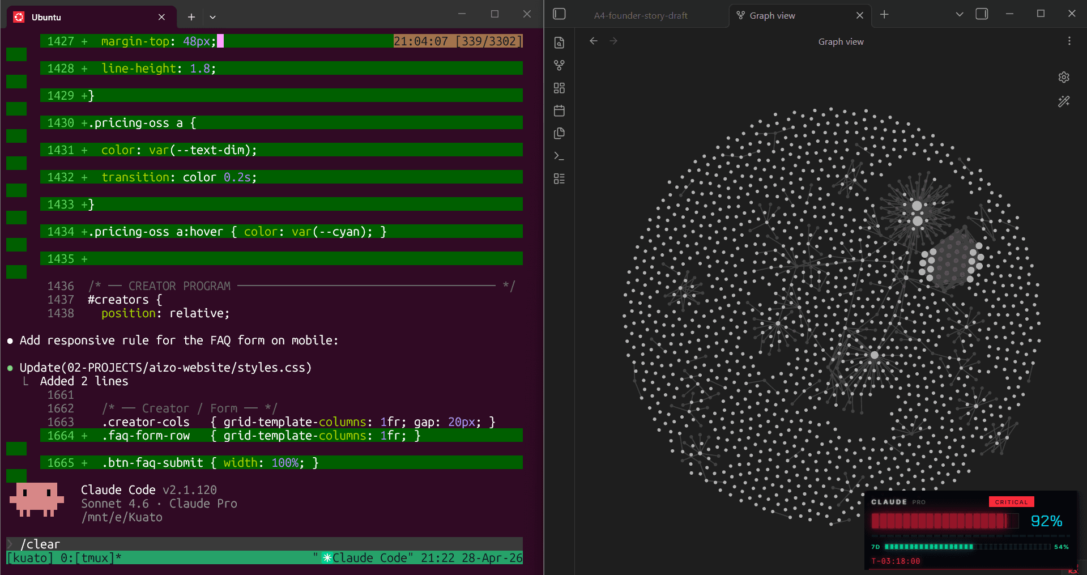Click the "Added 2 lines" summary
The height and width of the screenshot is (575, 1087).
click(84, 381)
